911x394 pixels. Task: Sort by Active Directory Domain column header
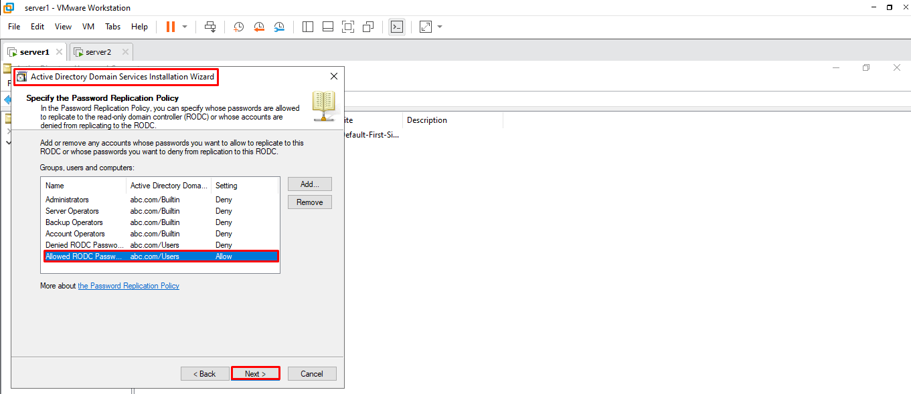point(169,186)
